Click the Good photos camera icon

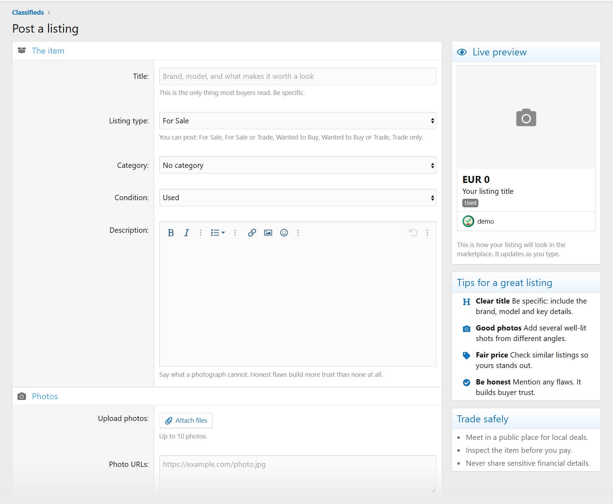click(x=466, y=329)
